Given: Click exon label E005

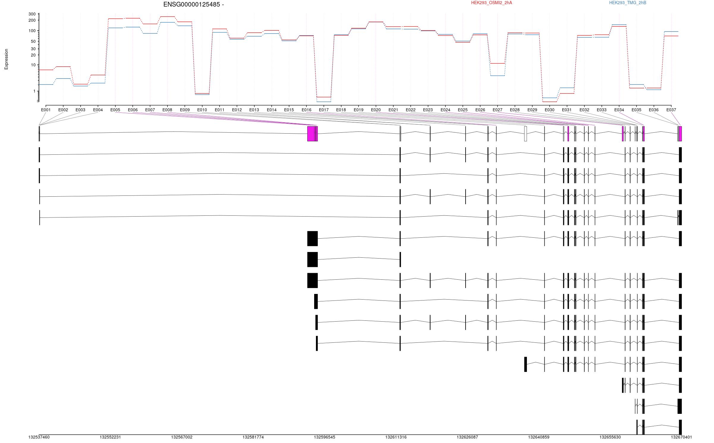Looking at the screenshot, I should [115, 110].
